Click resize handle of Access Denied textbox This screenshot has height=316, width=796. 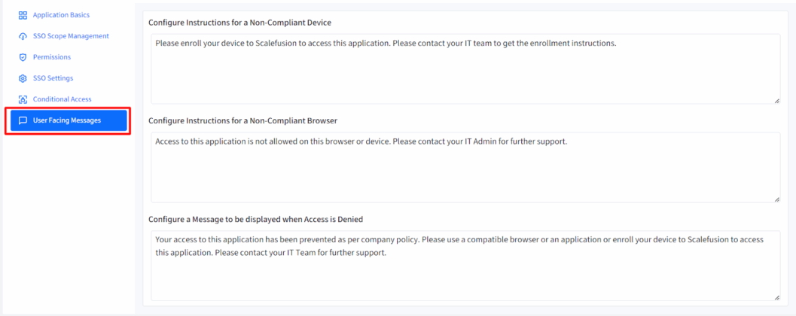pyautogui.click(x=776, y=297)
